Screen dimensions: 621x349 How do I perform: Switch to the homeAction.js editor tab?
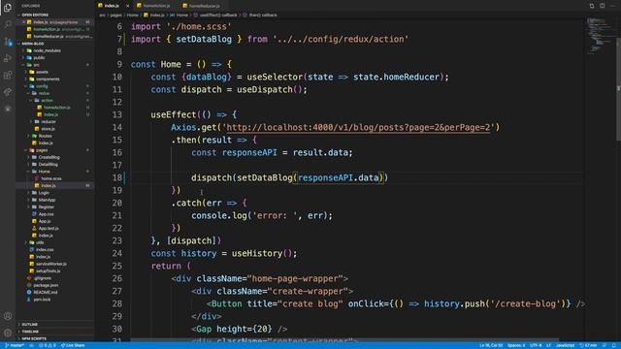point(156,6)
